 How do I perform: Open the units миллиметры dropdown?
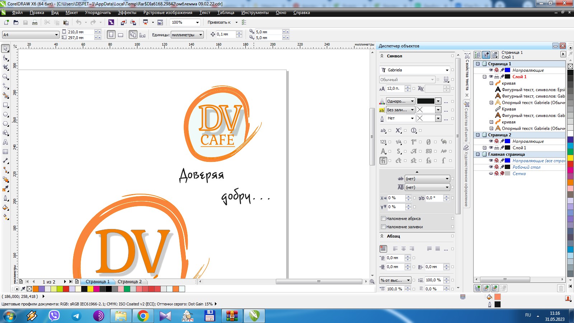click(x=201, y=35)
